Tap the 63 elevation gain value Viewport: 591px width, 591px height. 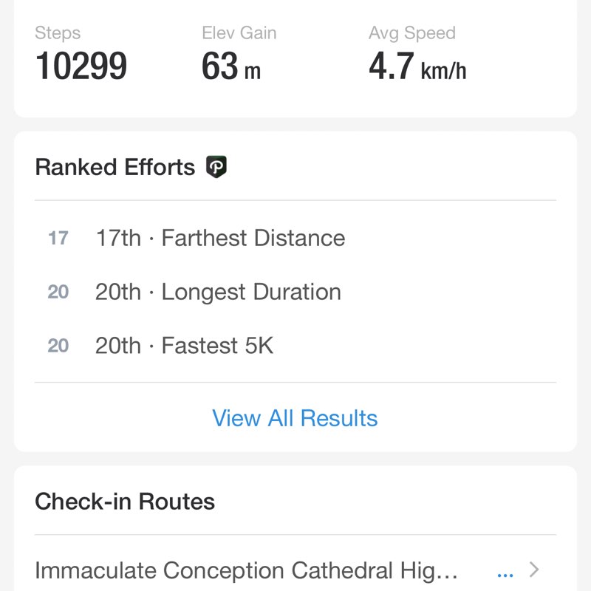[220, 66]
